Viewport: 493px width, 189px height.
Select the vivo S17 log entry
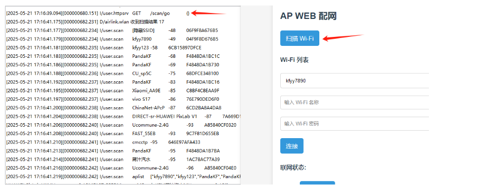tap(113, 99)
